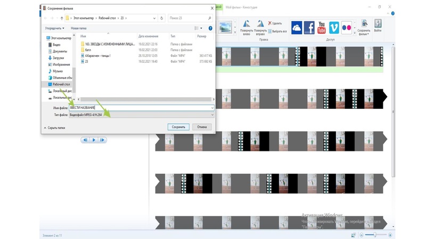Click the Удалить delete icon
This screenshot has width=426, height=239.
275,23
